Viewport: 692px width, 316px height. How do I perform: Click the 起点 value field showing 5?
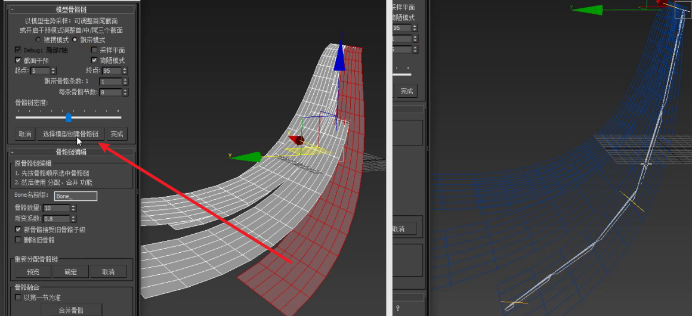tap(41, 70)
